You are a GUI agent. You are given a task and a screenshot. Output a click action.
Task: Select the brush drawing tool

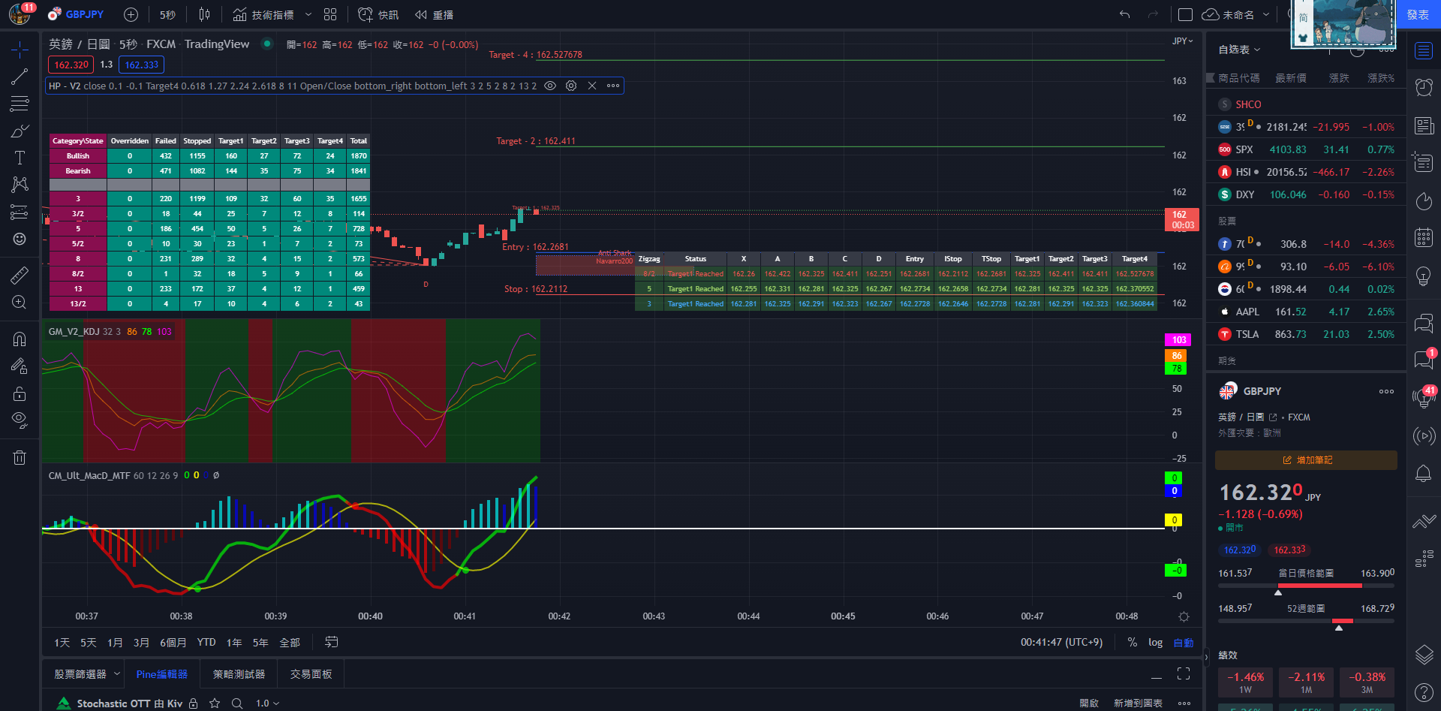[20, 131]
